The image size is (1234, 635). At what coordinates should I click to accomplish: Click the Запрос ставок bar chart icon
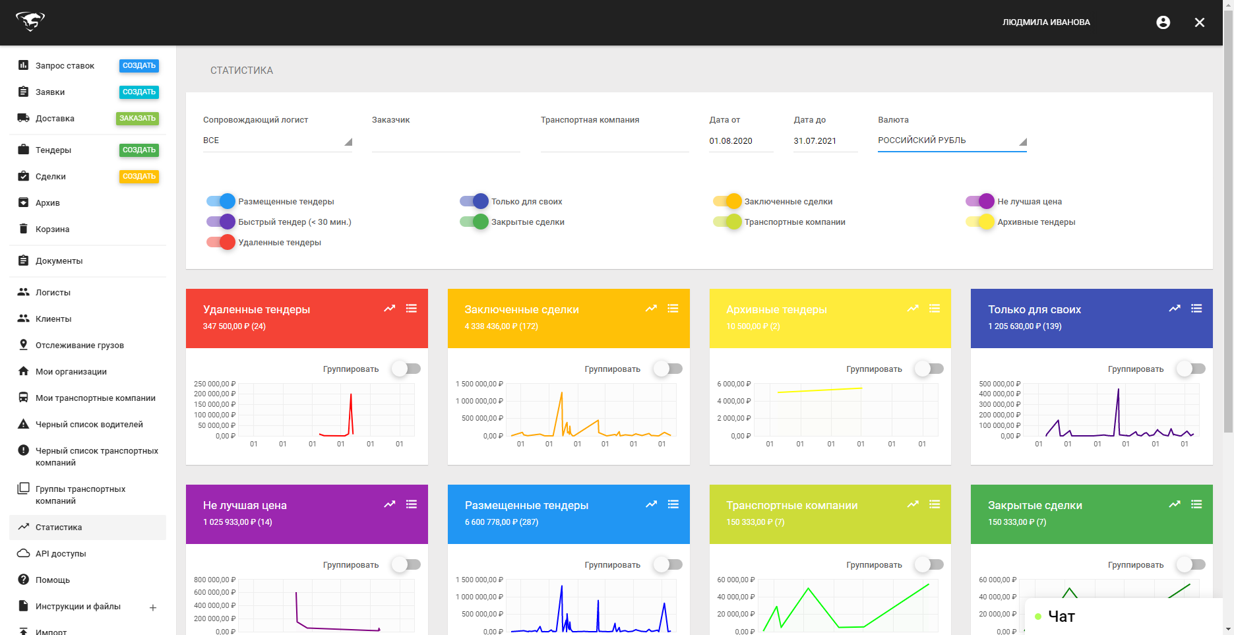[23, 65]
